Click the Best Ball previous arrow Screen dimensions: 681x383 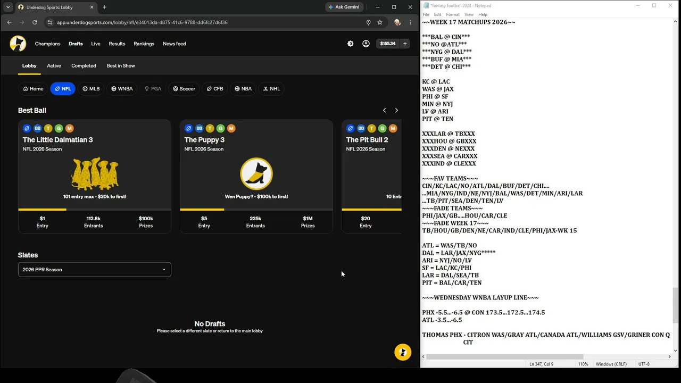pyautogui.click(x=385, y=110)
